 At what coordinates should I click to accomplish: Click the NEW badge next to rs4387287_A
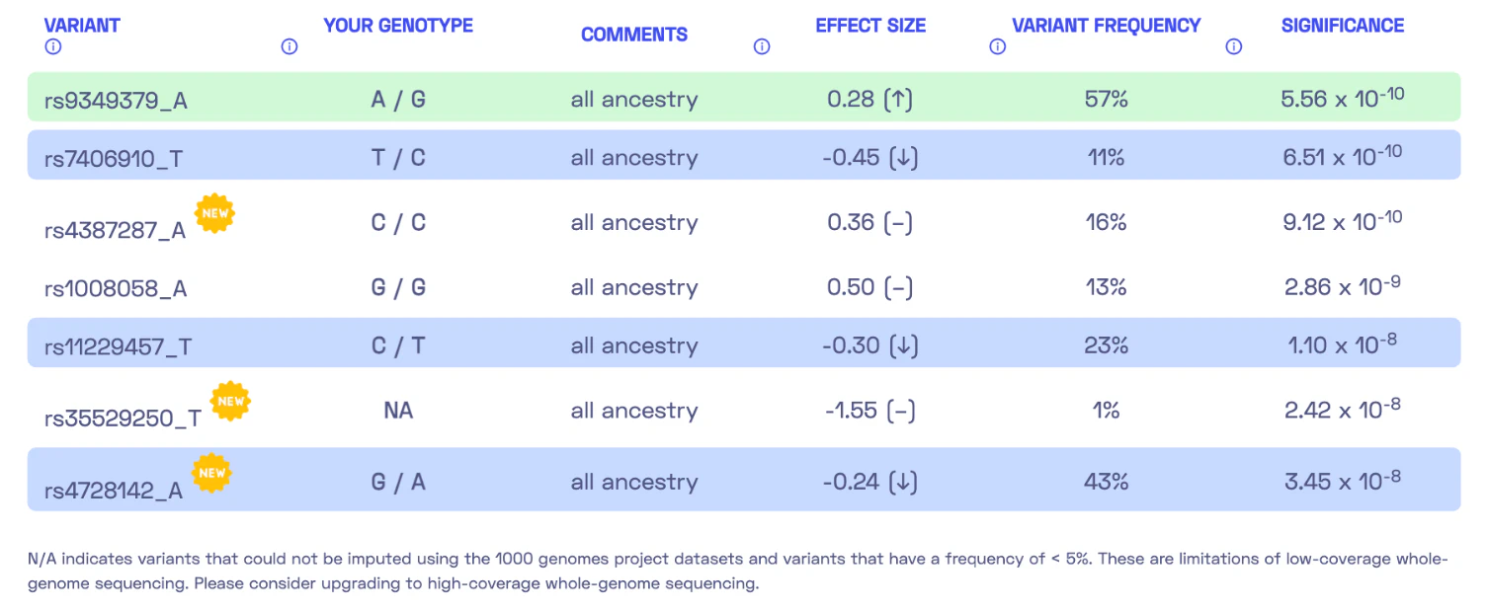pos(213,213)
